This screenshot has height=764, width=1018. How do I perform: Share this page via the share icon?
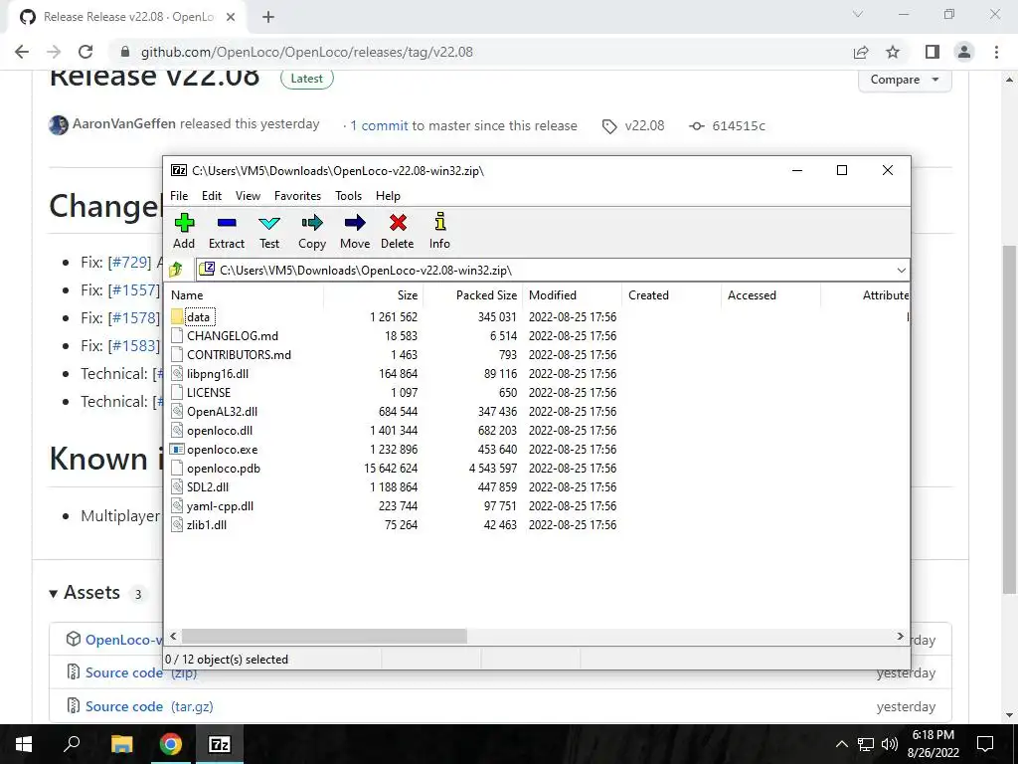pos(861,52)
